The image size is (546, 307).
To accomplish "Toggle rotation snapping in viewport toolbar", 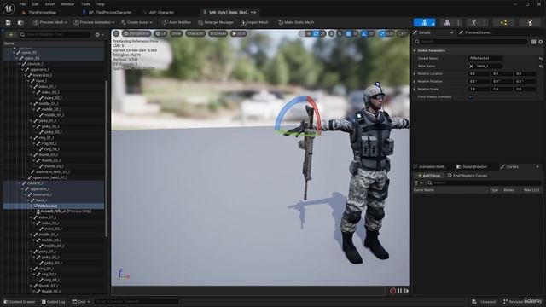I will pyautogui.click(x=364, y=33).
